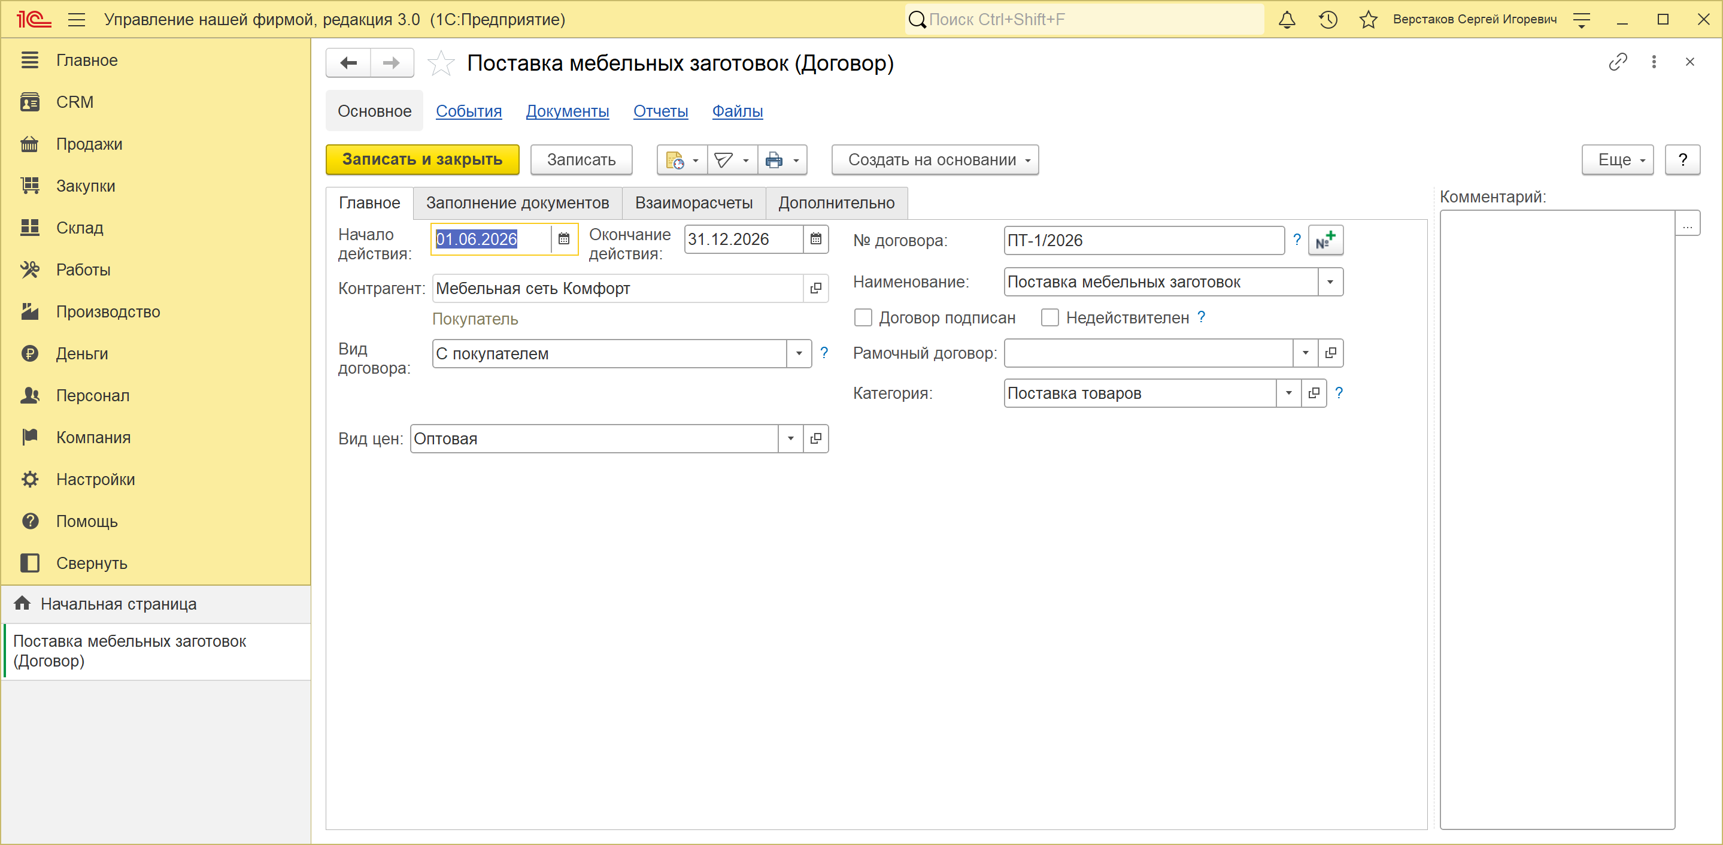Expand the email button dropdown arrow
Viewport: 1723px width, 845px height.
746,160
